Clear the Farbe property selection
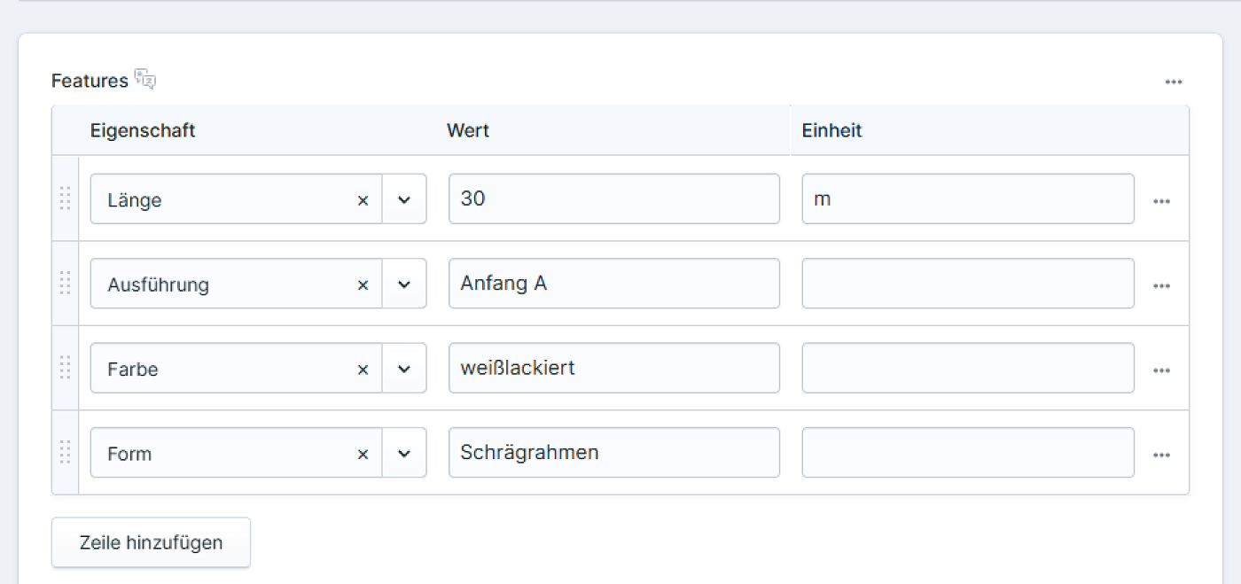This screenshot has height=584, width=1241. pos(363,370)
